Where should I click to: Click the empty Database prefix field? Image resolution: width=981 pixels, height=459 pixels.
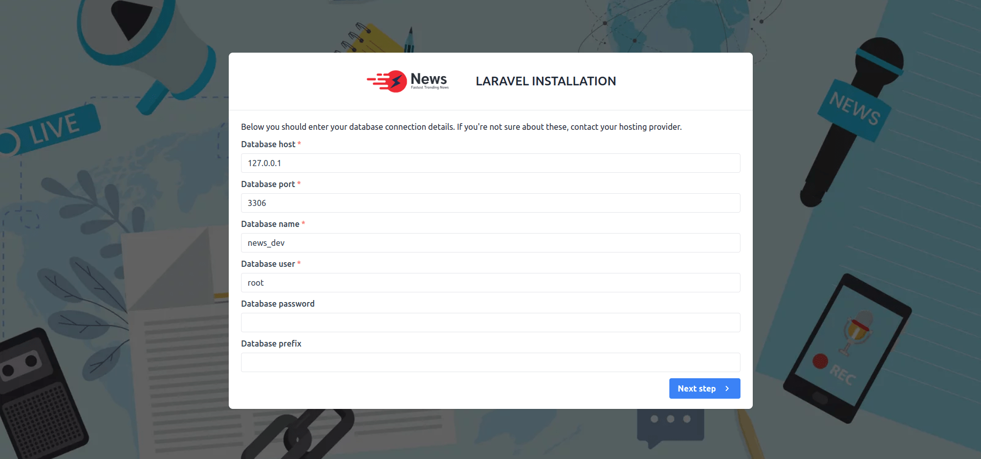pyautogui.click(x=490, y=362)
